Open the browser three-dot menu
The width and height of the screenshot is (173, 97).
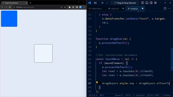pos(84,7)
